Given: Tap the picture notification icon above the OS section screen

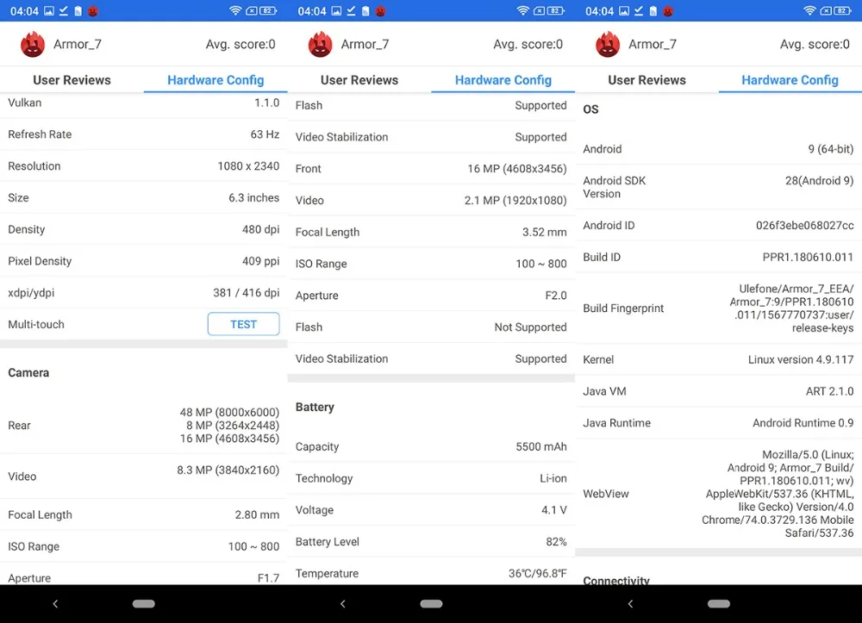Looking at the screenshot, I should click(x=624, y=11).
